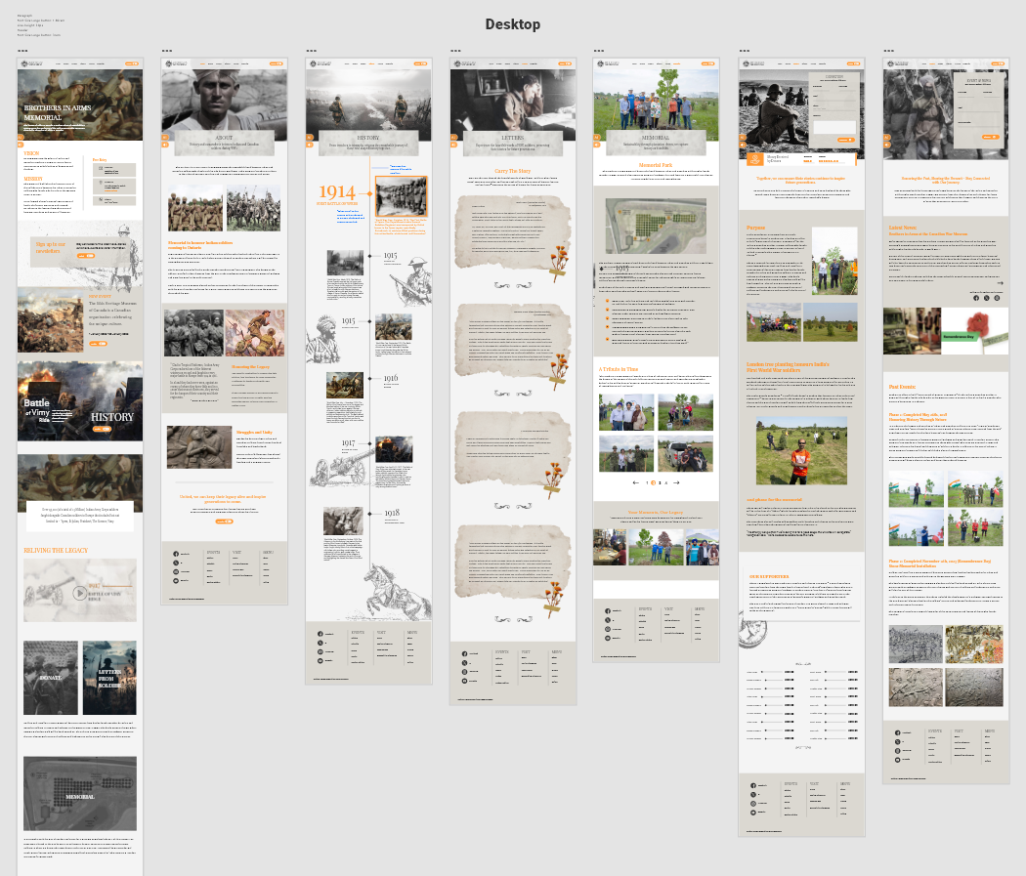
Task: Open the ellipsis menu above the Donate page frame
Action: [743, 49]
